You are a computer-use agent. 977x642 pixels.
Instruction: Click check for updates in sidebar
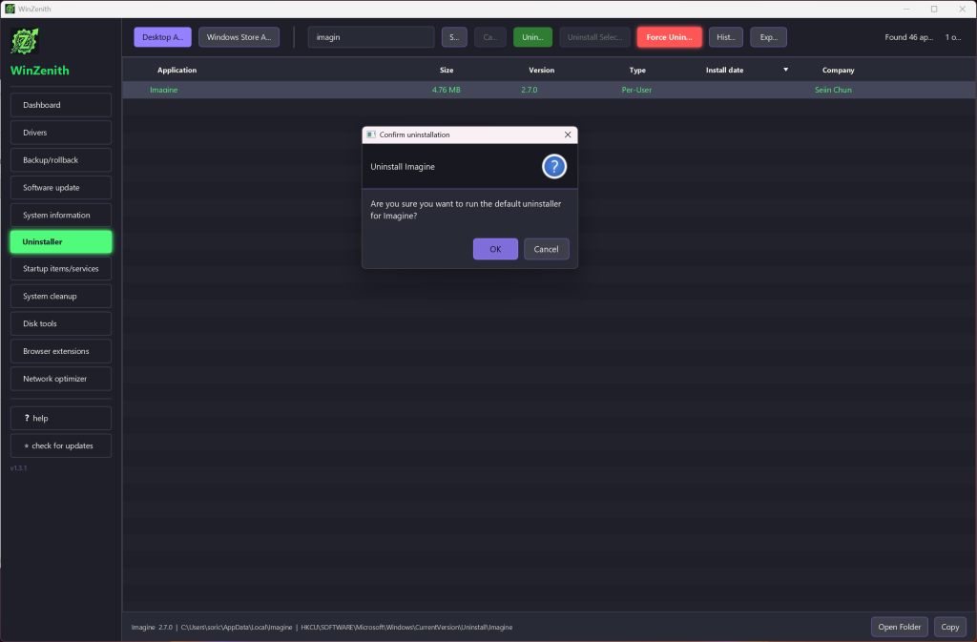[61, 445]
